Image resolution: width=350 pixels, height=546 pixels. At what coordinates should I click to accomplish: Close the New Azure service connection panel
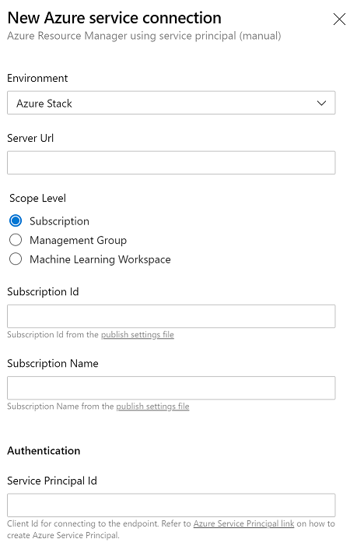tap(339, 19)
